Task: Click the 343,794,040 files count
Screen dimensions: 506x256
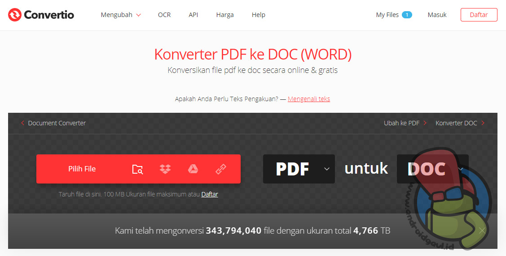Action: click(233, 230)
